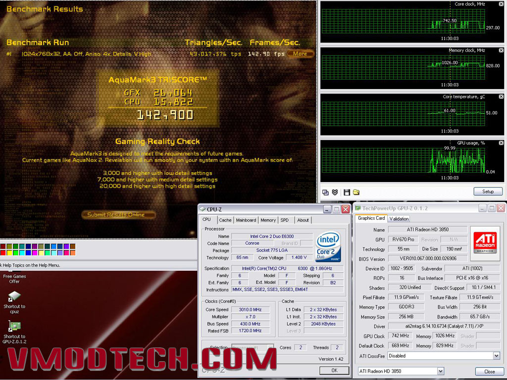Image resolution: width=507 pixels, height=380 pixels.
Task: Click the Close button in GPU-Z
Action: pos(490,371)
